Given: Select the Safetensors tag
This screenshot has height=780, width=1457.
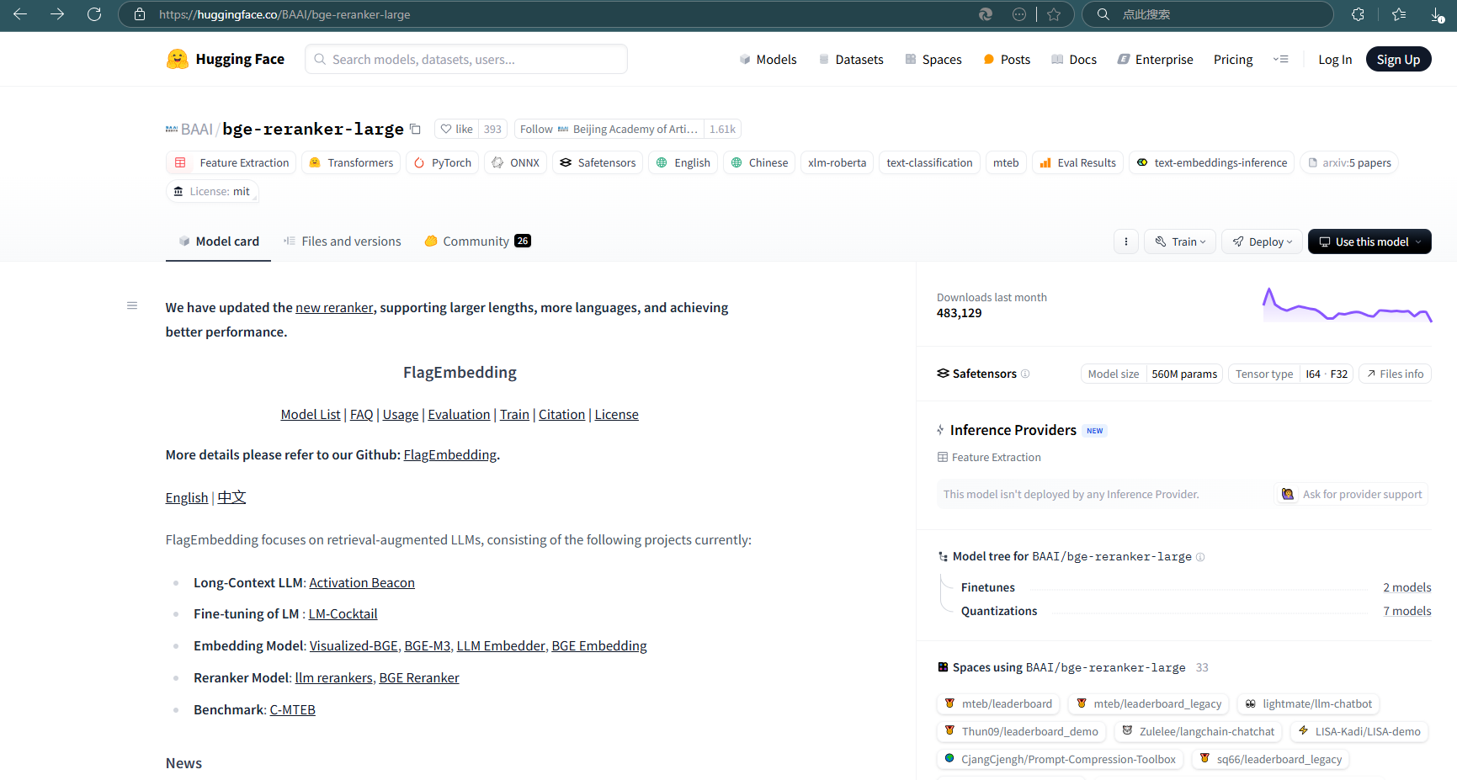Looking at the screenshot, I should 598,162.
